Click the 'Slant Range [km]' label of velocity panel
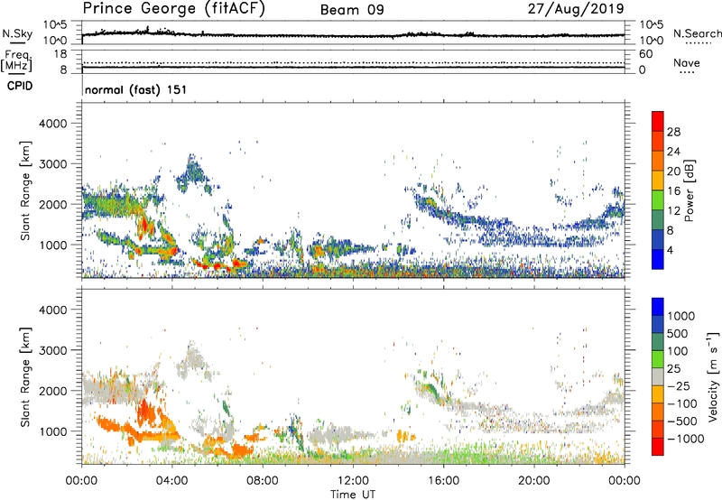The image size is (722, 500). (x=25, y=377)
